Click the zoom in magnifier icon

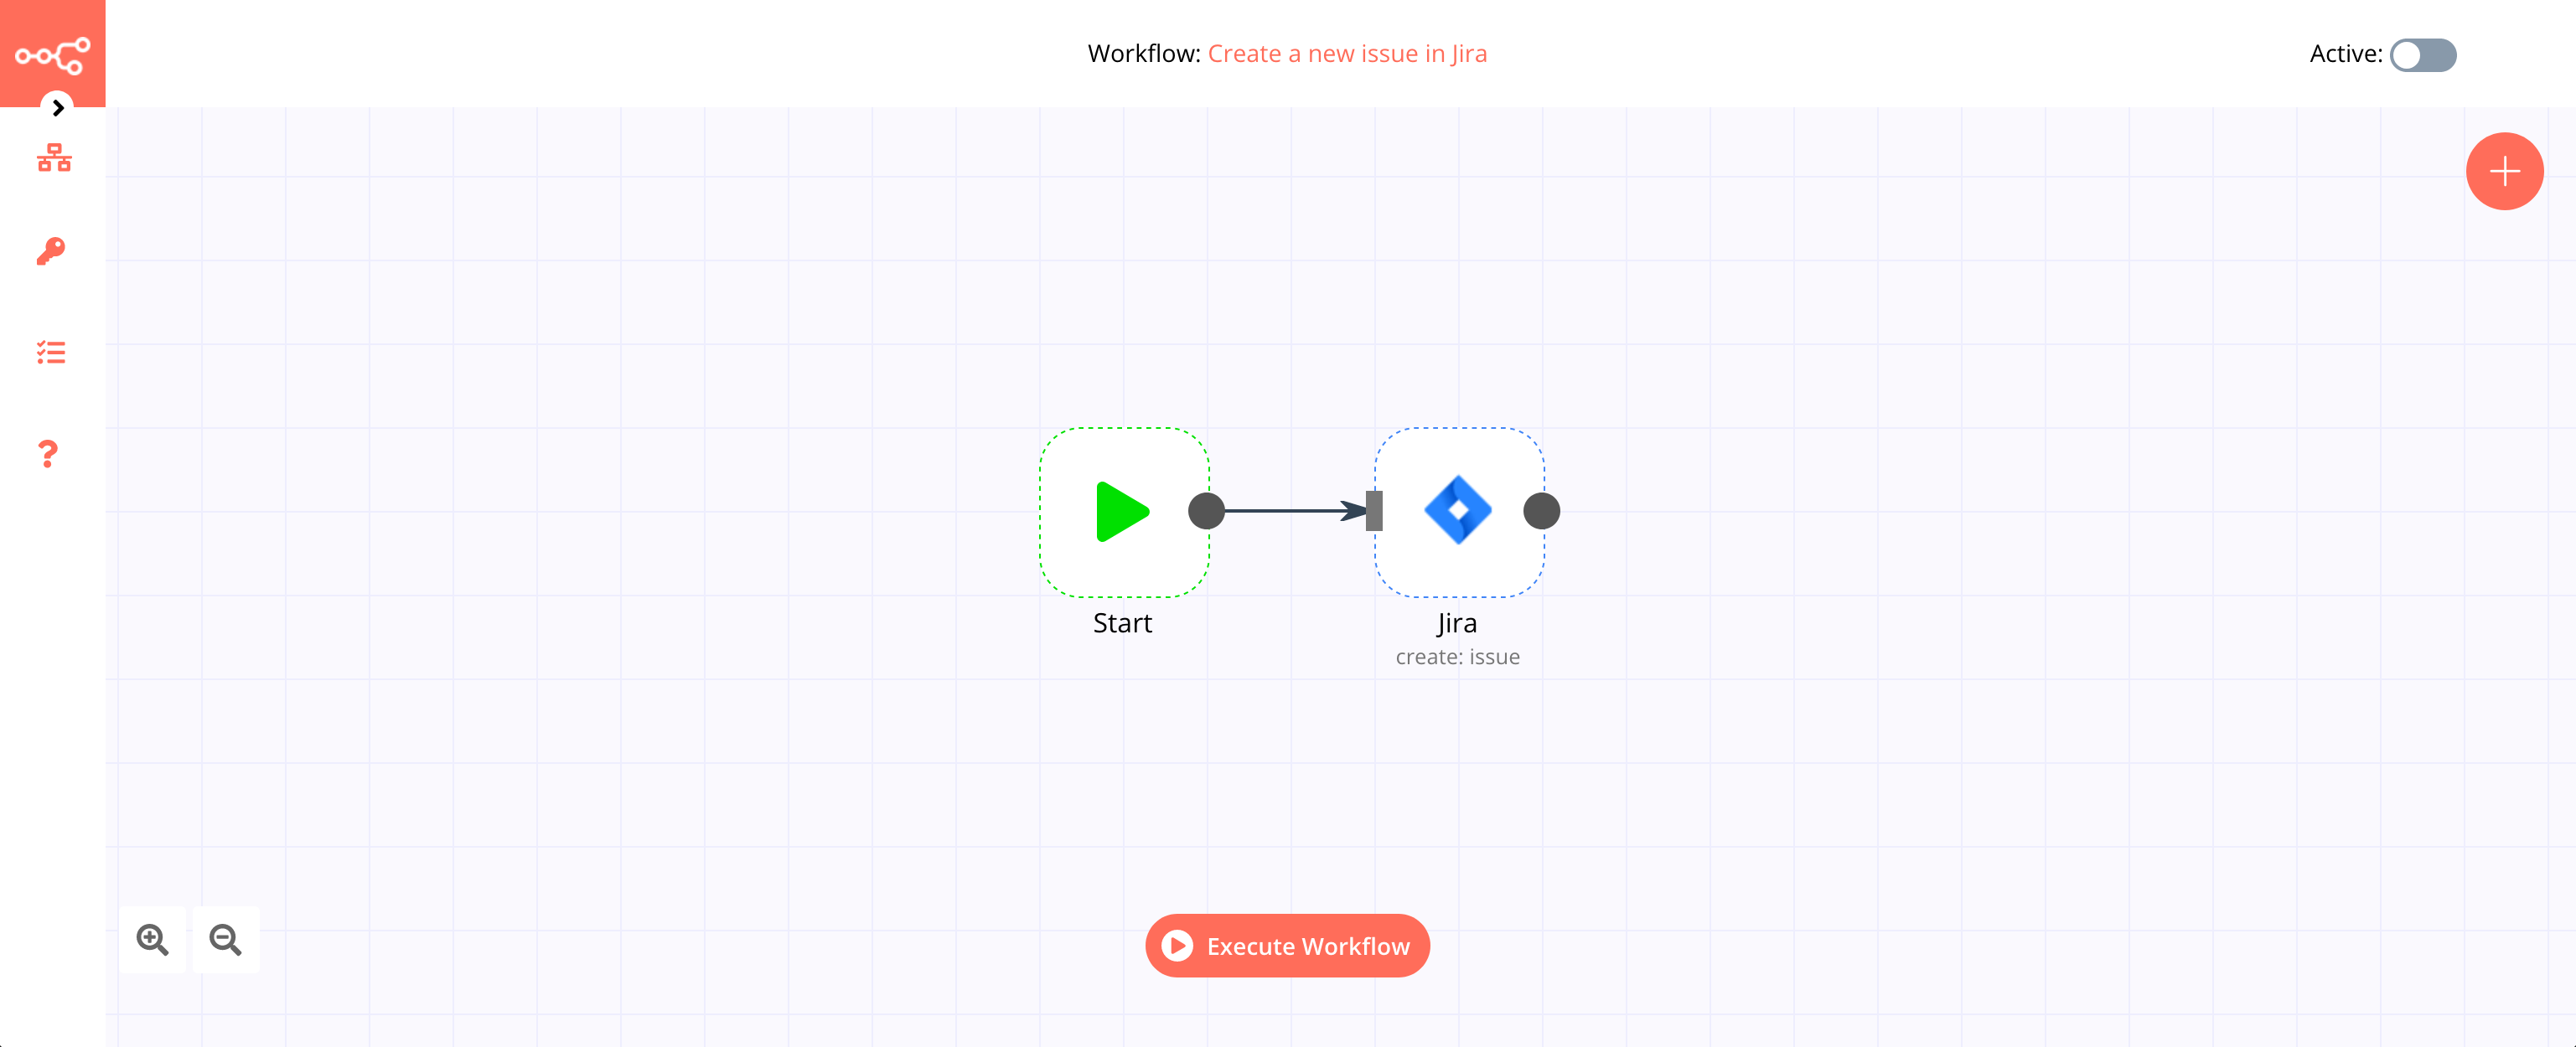pyautogui.click(x=153, y=939)
